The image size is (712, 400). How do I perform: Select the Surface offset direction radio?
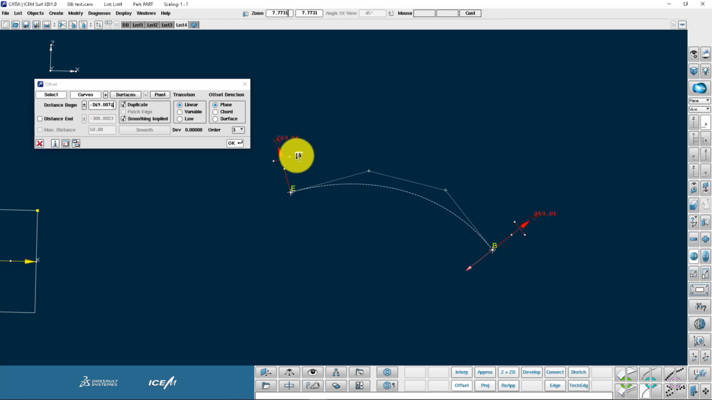[215, 119]
